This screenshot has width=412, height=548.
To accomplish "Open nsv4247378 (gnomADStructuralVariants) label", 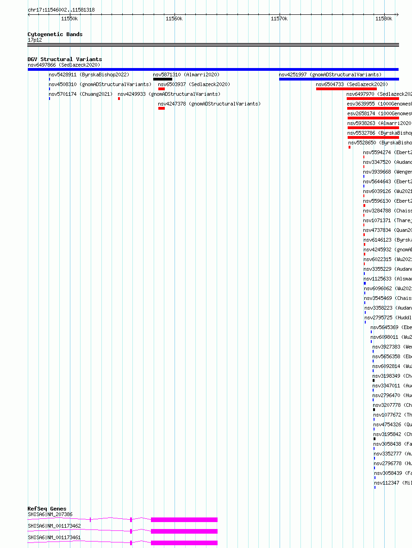I will click(x=209, y=104).
